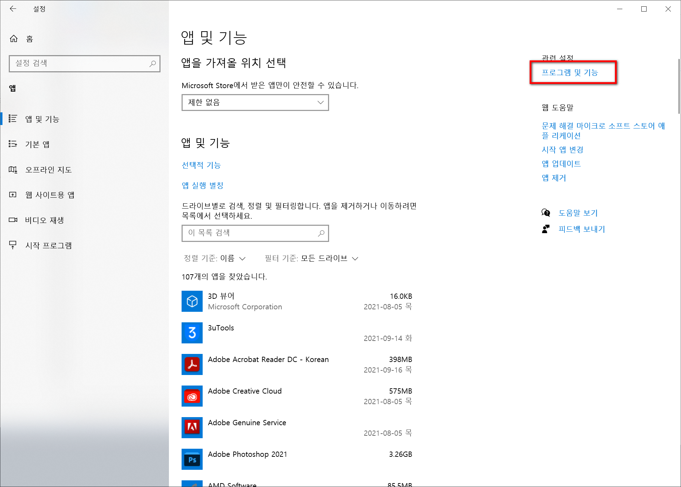This screenshot has width=681, height=487.
Task: Open the 오프라인 지도 sidebar item
Action: [84, 170]
